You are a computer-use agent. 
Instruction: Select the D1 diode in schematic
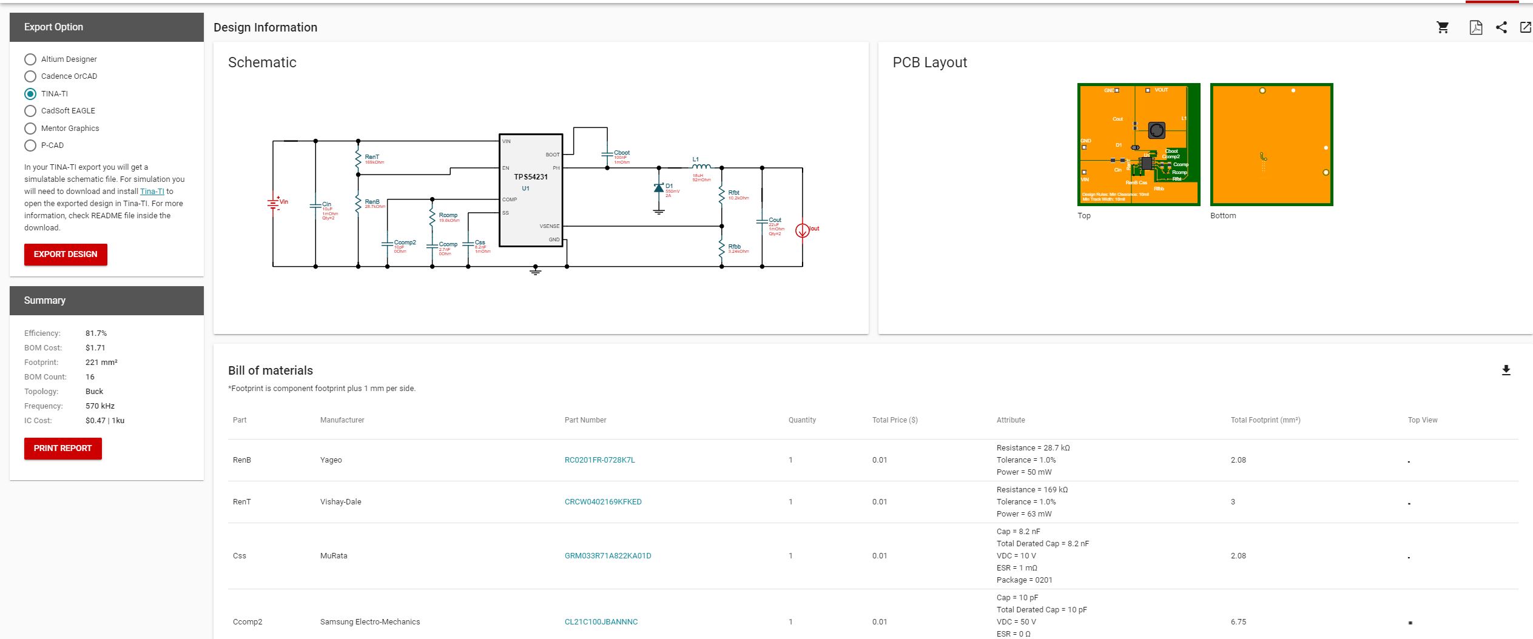click(659, 189)
